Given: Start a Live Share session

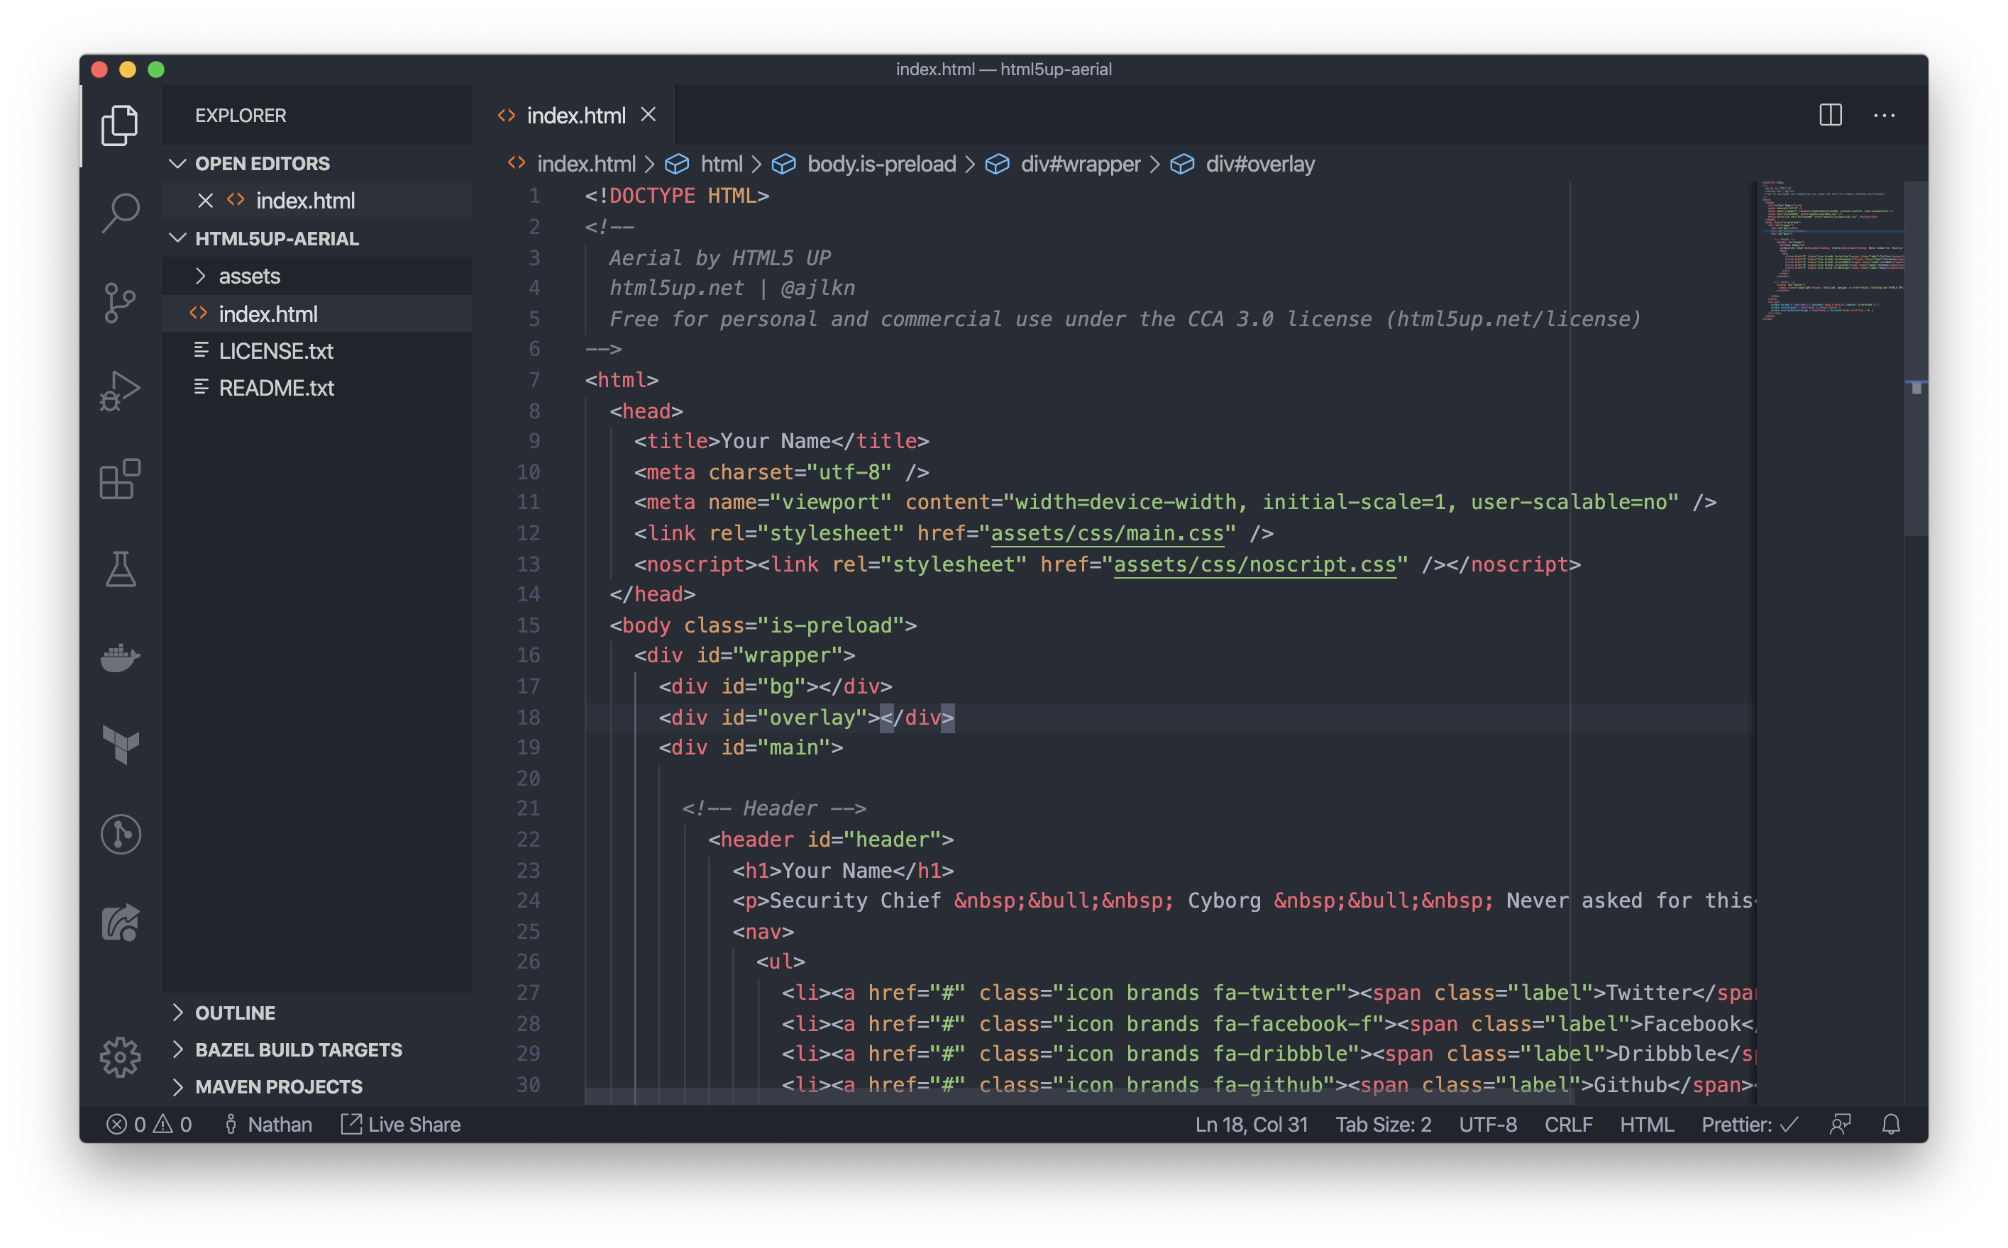Looking at the screenshot, I should coord(402,1124).
